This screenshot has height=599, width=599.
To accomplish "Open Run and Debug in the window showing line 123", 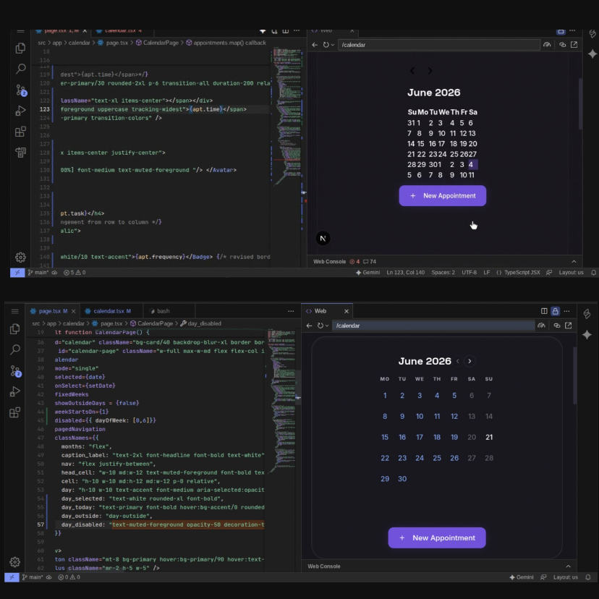I will click(x=21, y=111).
